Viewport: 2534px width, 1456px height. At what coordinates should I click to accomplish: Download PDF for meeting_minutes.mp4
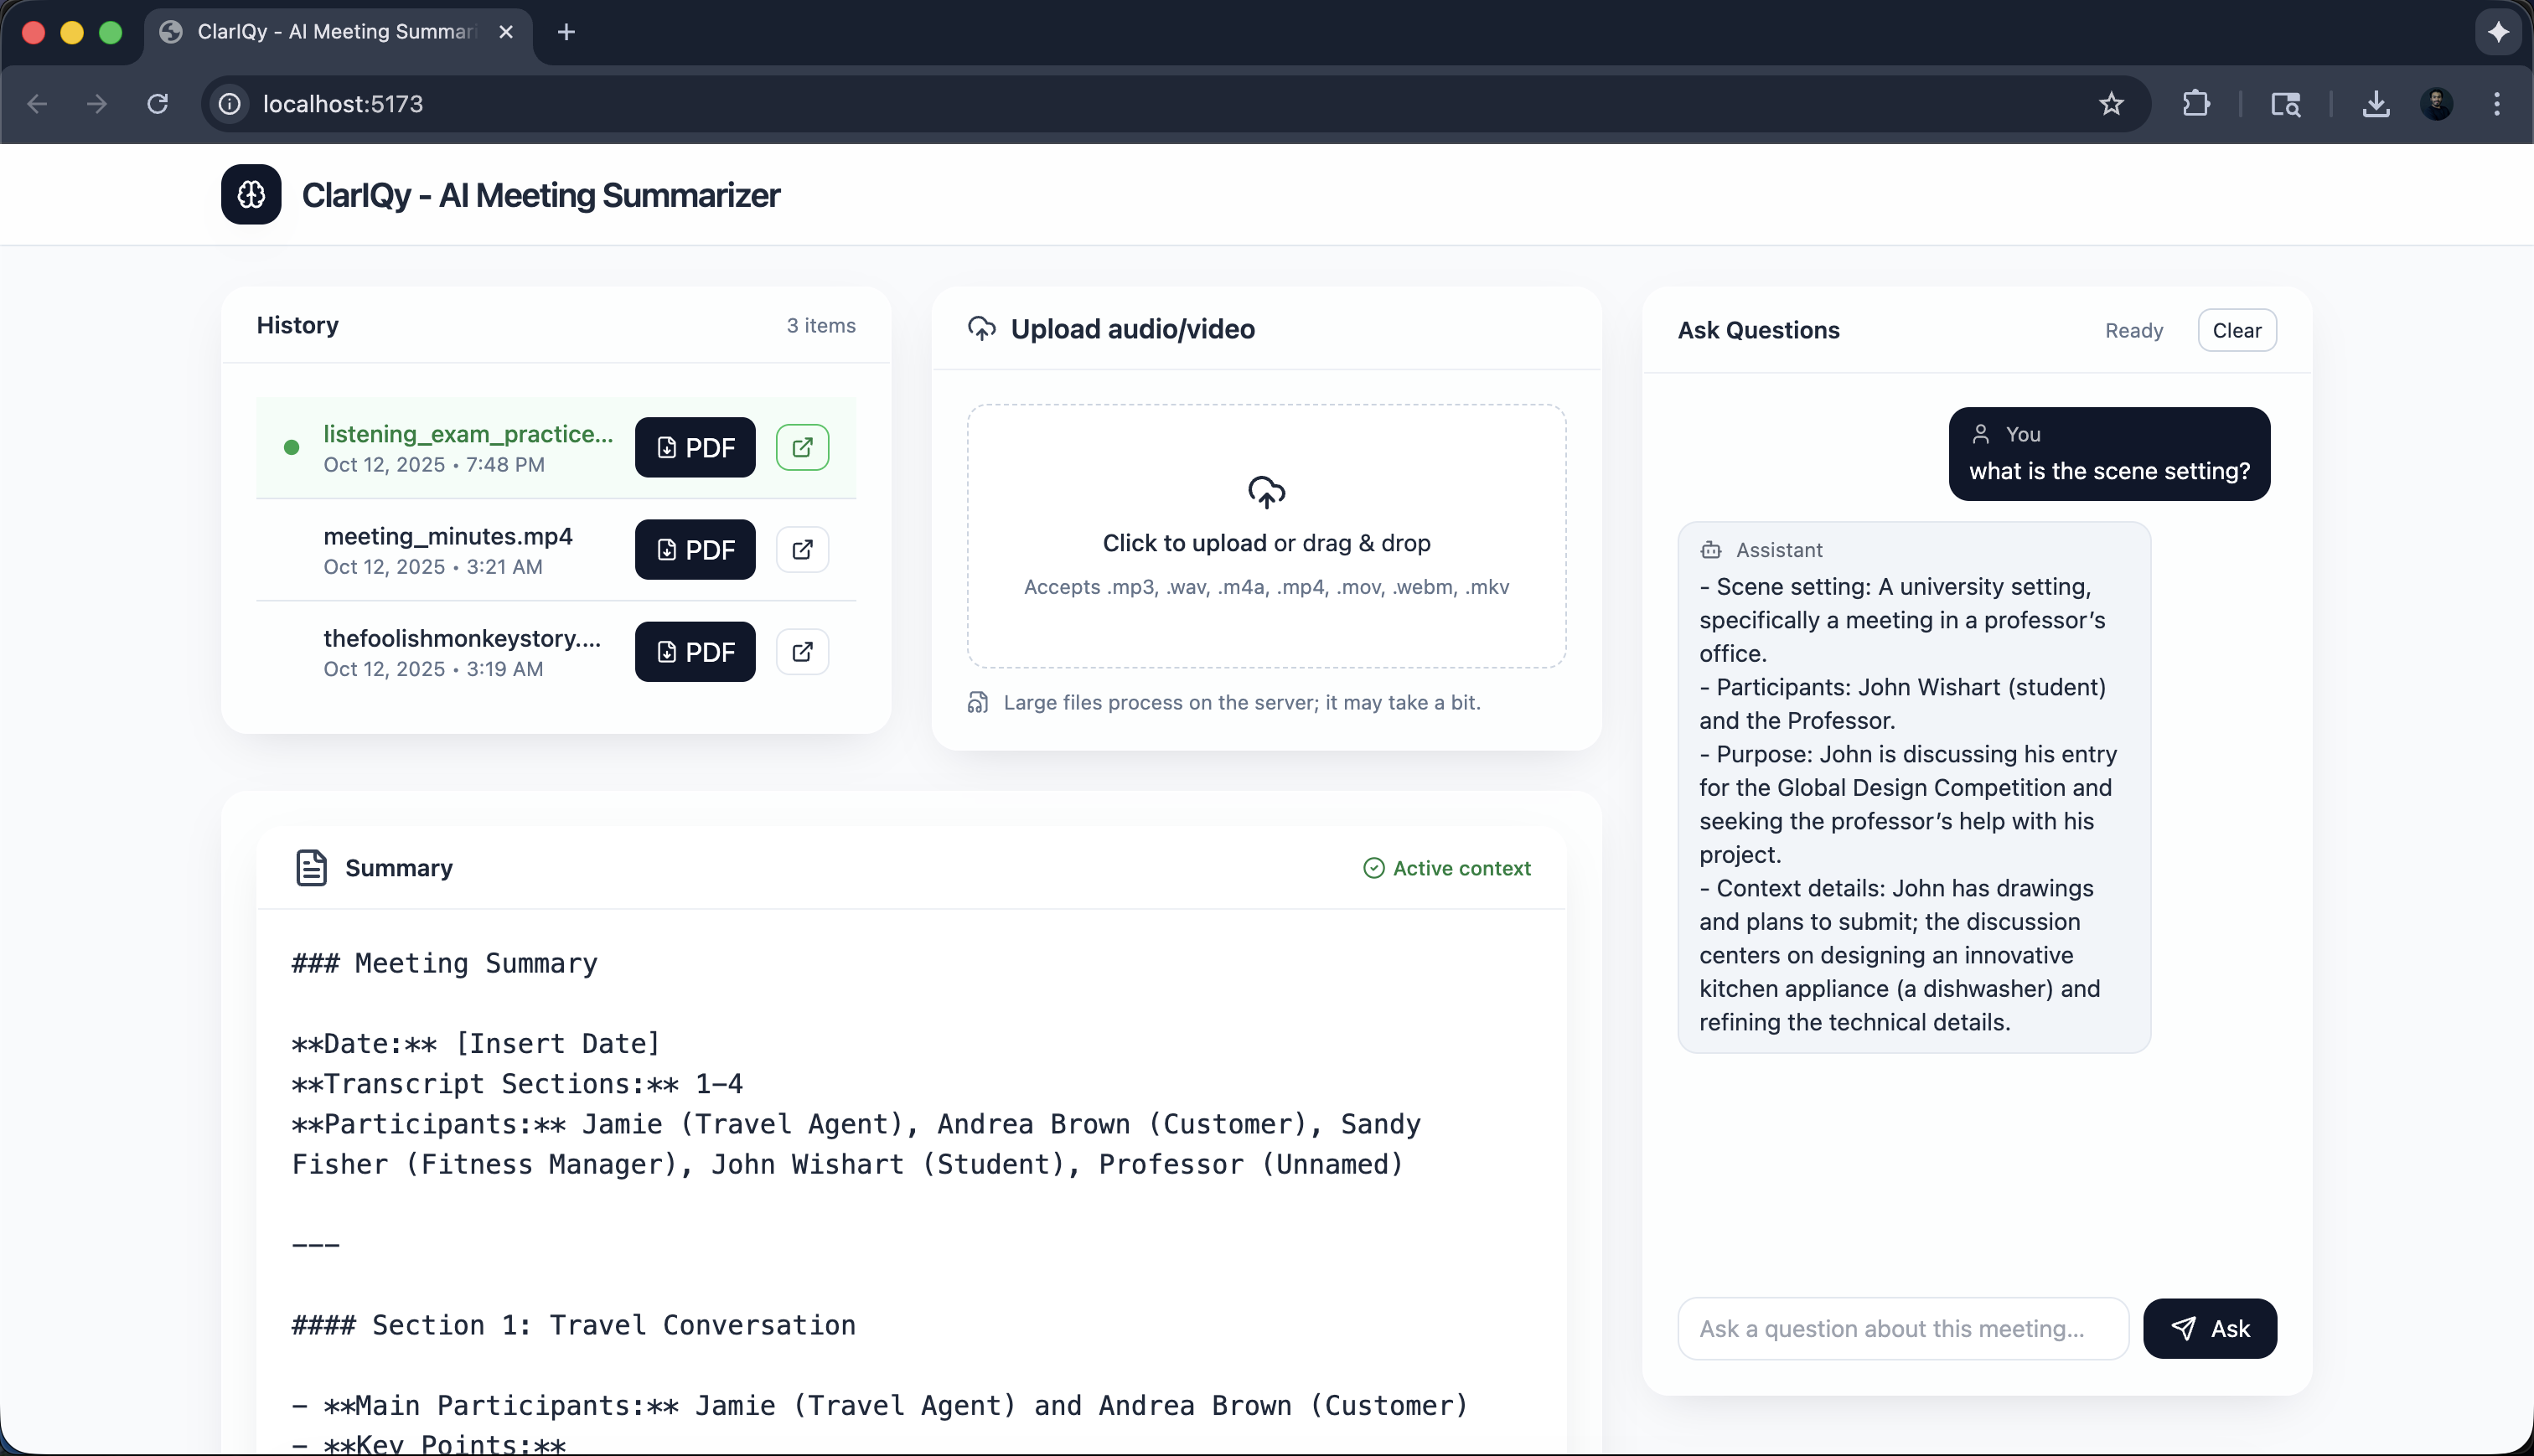tap(695, 549)
